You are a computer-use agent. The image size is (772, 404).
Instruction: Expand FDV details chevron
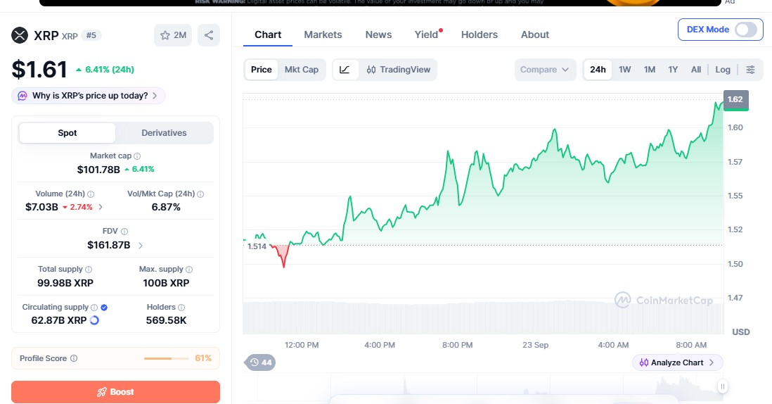click(x=141, y=246)
